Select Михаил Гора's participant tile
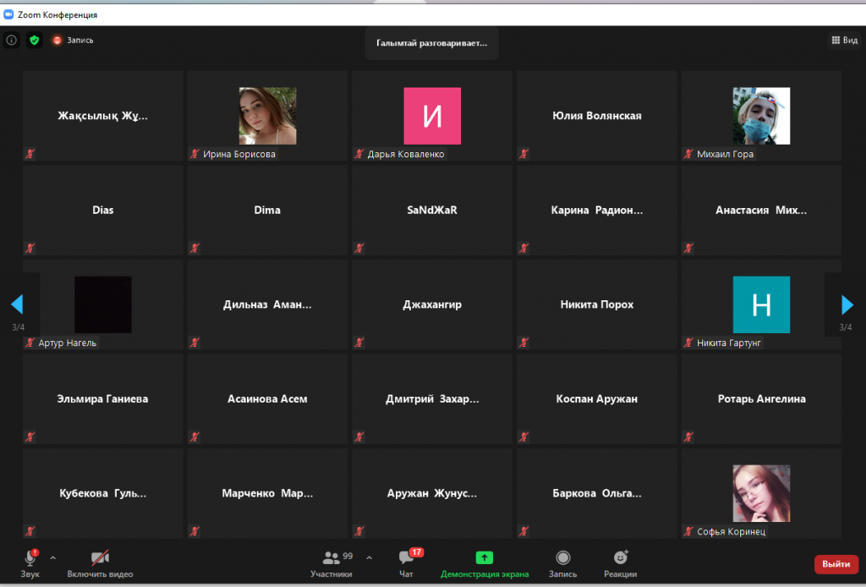 [x=761, y=116]
